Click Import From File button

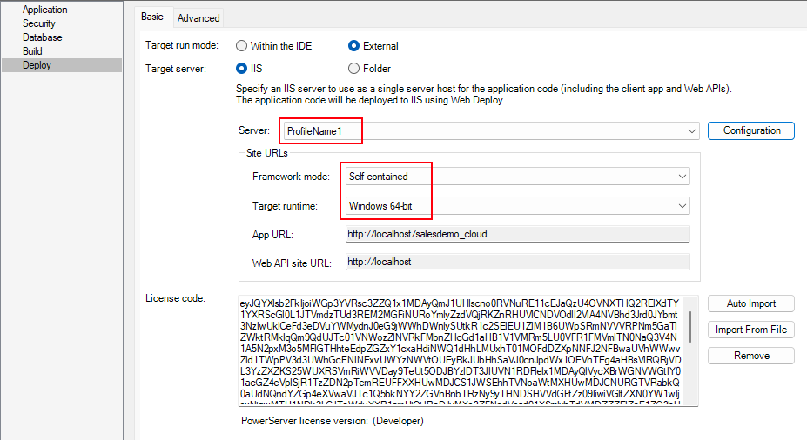click(750, 330)
